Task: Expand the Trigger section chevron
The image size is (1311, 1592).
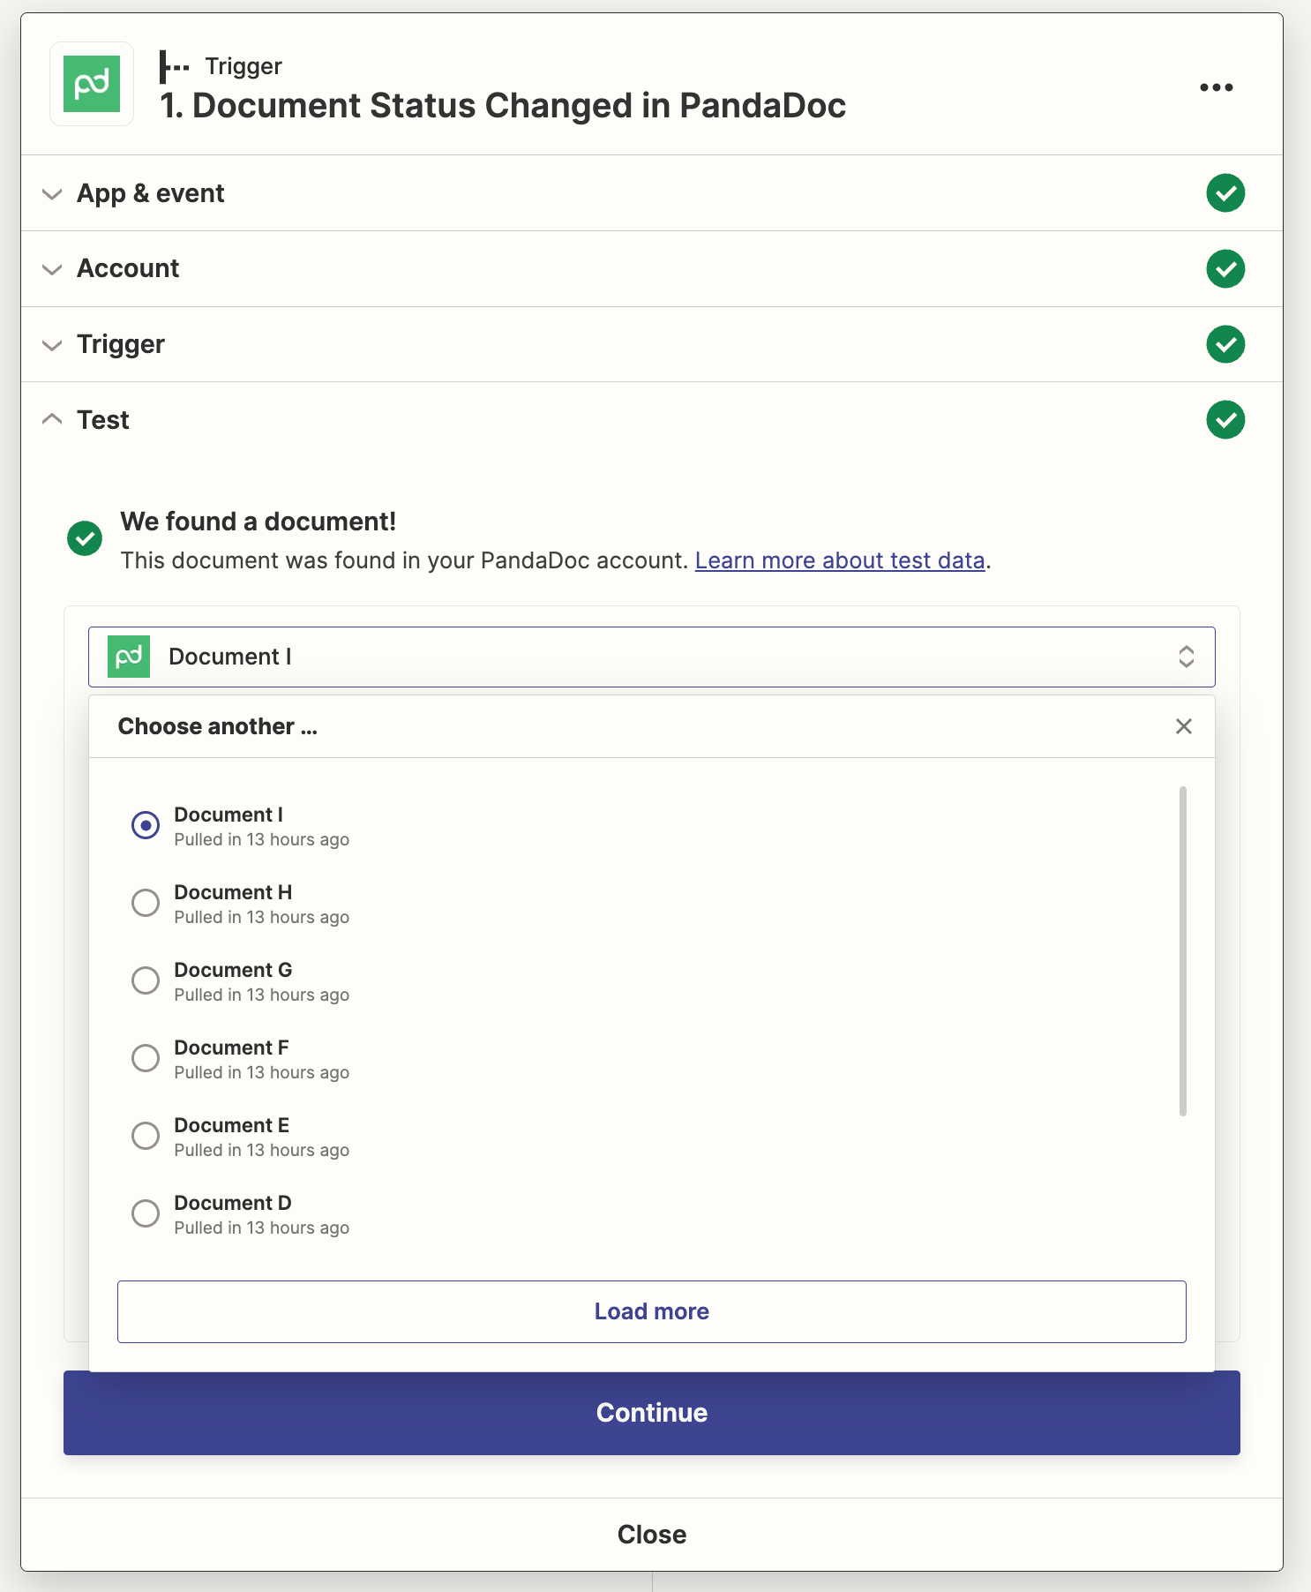Action: (x=52, y=345)
